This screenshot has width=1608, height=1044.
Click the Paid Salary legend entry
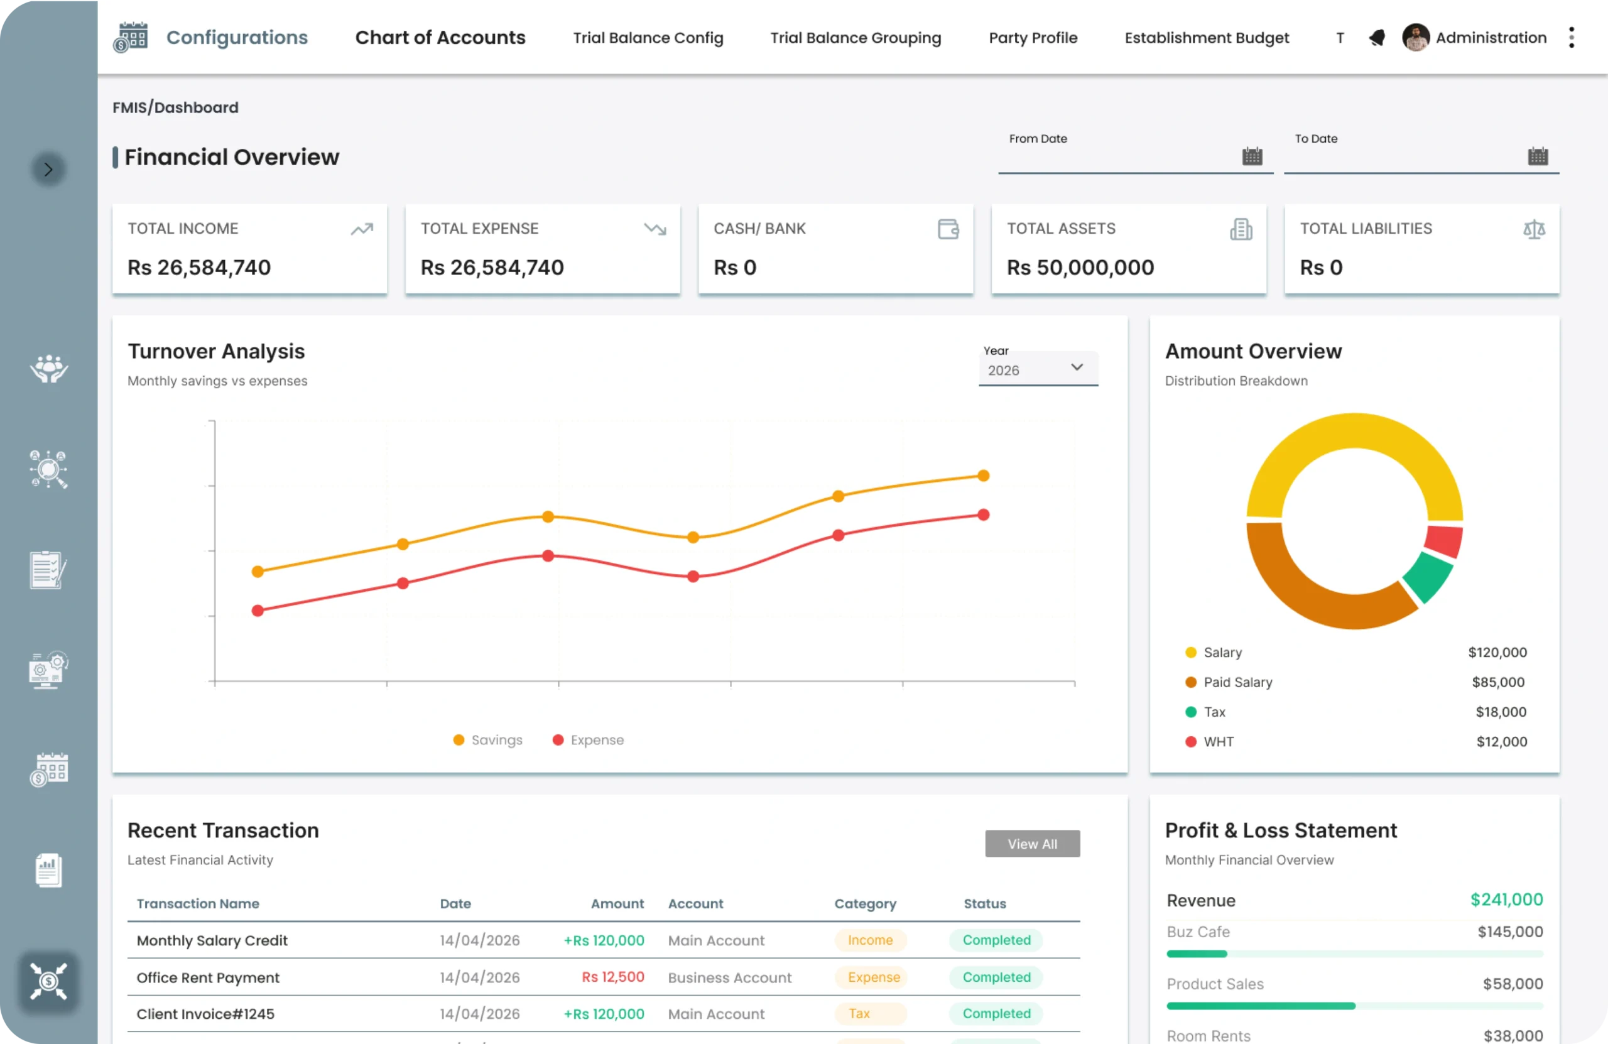pyautogui.click(x=1228, y=682)
